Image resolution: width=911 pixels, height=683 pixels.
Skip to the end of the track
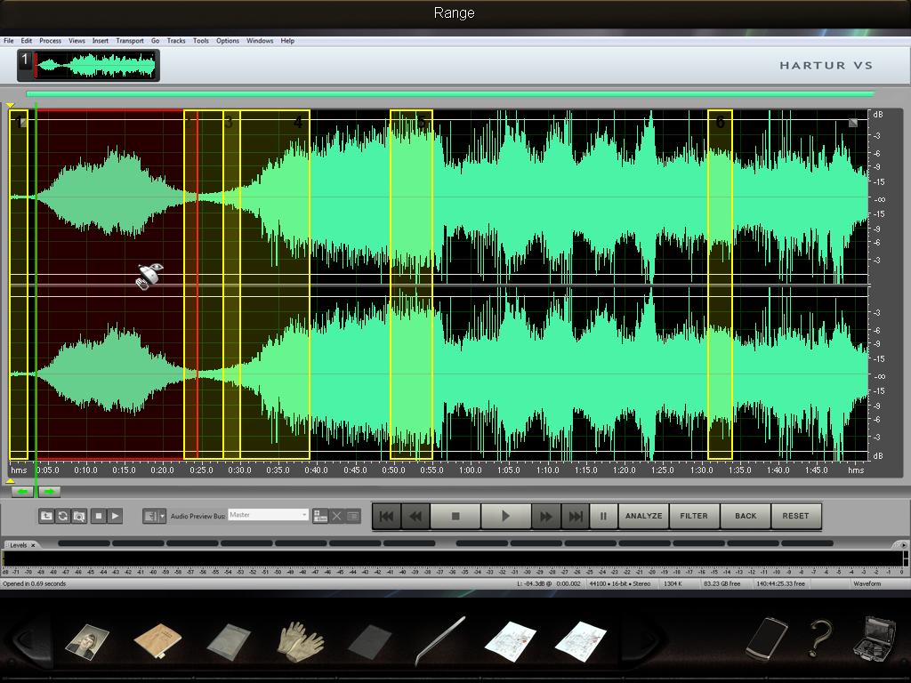pyautogui.click(x=576, y=516)
